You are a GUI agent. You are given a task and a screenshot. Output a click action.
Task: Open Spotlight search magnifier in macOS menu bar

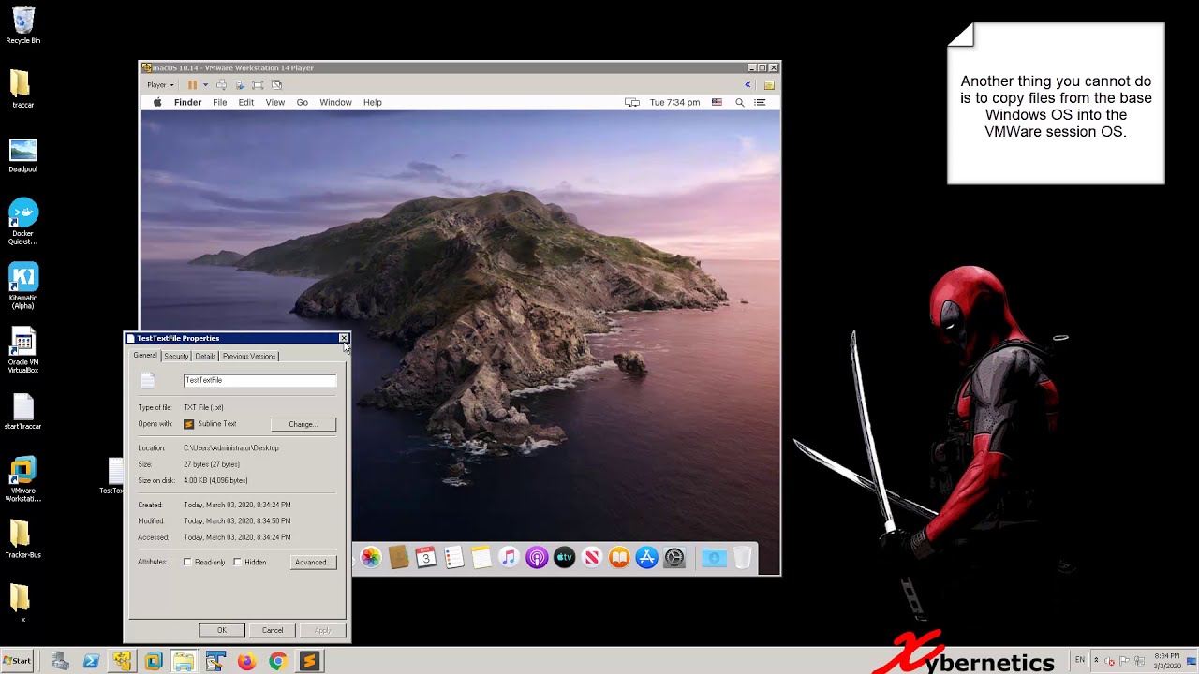pos(739,102)
